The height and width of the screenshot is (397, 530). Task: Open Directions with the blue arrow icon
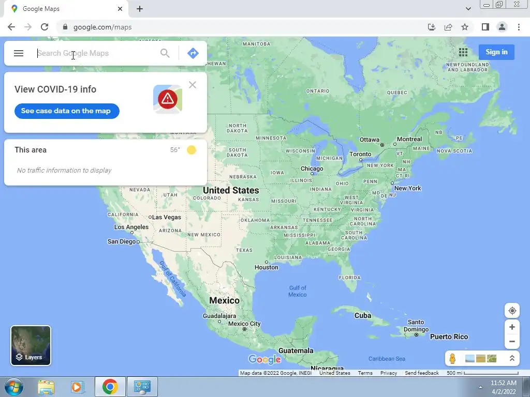pos(193,53)
